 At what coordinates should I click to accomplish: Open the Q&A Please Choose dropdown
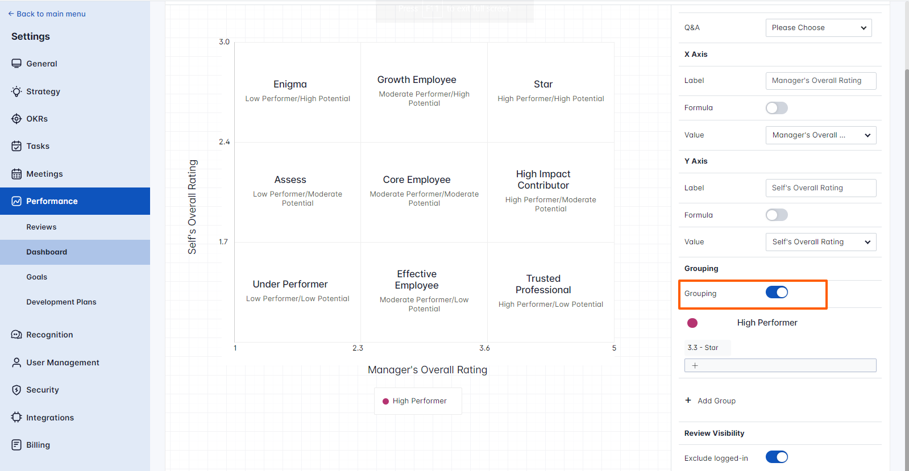[818, 28]
